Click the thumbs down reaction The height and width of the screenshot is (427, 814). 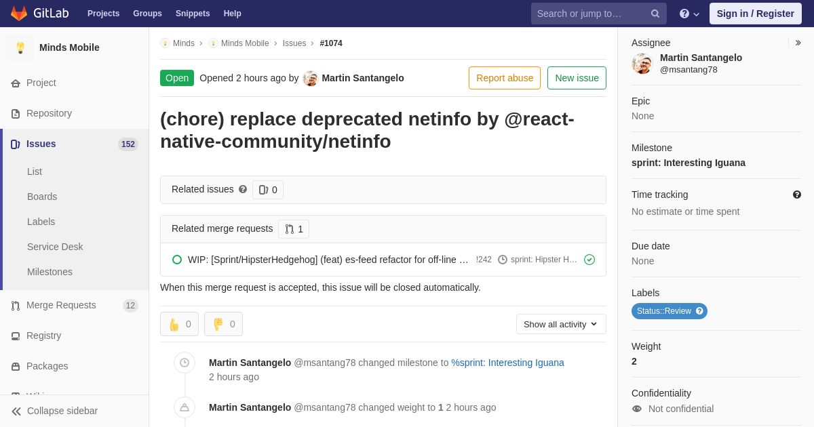(x=223, y=324)
